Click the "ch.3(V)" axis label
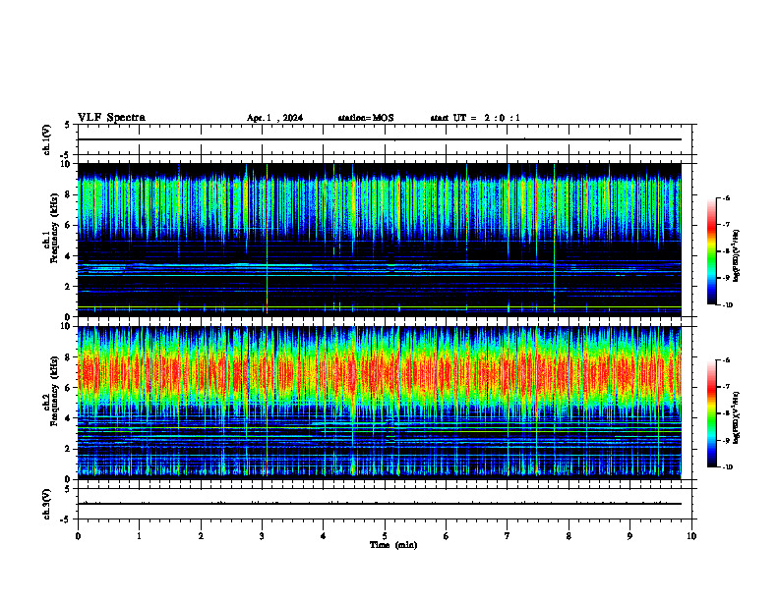 pyautogui.click(x=46, y=504)
